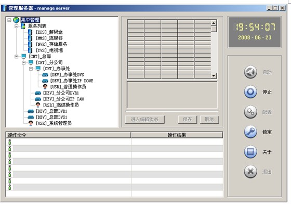Image resolution: width=291 pixels, height=207 pixels.
Task: Select the [CNT]_分公司 label
Action: point(49,62)
